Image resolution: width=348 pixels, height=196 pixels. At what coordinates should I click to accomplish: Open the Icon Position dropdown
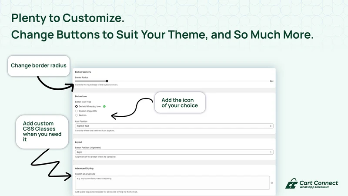[x=174, y=126]
